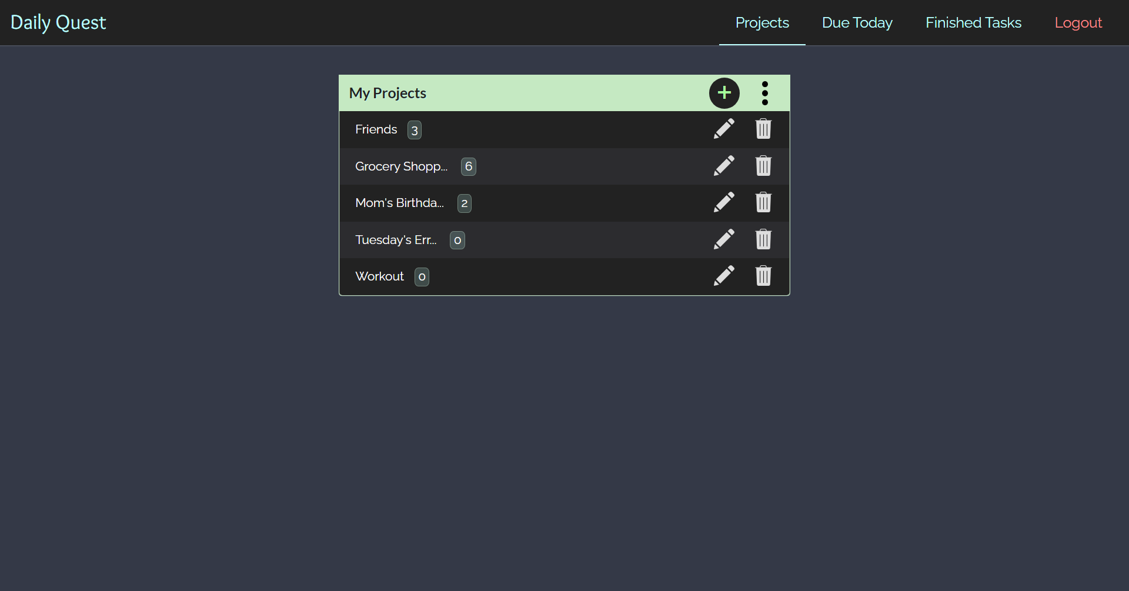Image resolution: width=1129 pixels, height=591 pixels.
Task: Click the delete trash icon for Friends
Action: (x=763, y=129)
